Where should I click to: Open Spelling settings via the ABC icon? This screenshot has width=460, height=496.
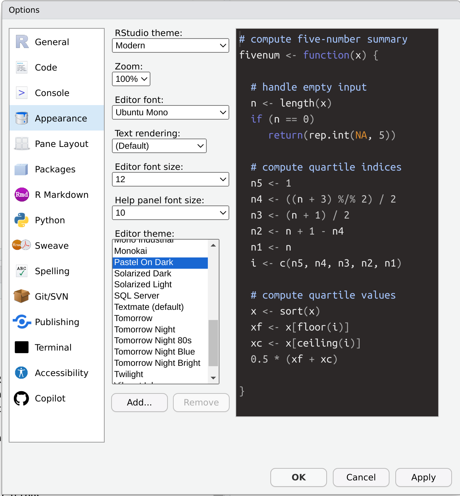pos(21,271)
